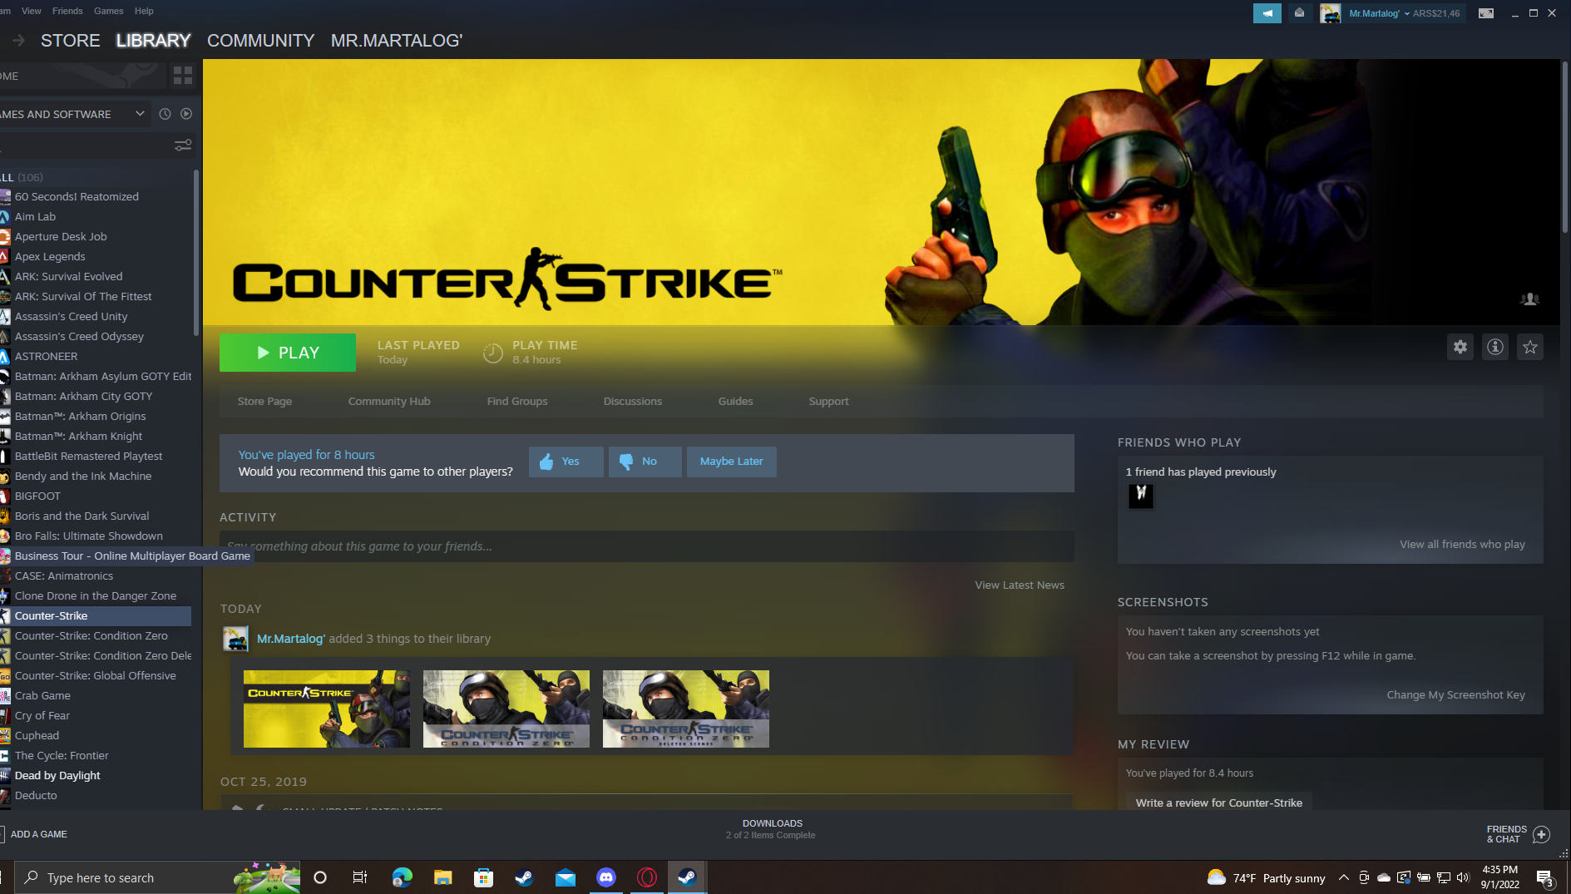This screenshot has width=1571, height=894.
Task: Open game settings gear icon
Action: [1460, 348]
